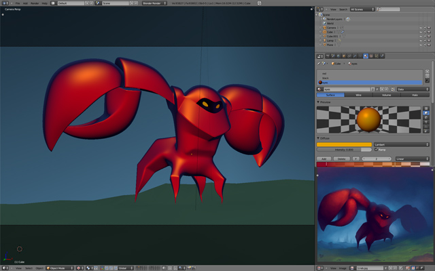Select the 'black' material slot in list
435x271 pixels.
coord(326,78)
